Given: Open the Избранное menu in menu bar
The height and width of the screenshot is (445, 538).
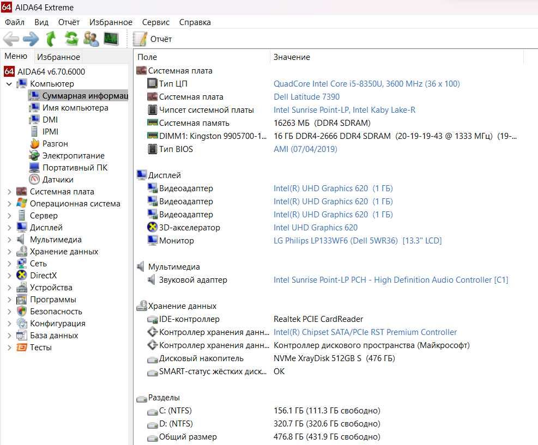Looking at the screenshot, I should (111, 22).
